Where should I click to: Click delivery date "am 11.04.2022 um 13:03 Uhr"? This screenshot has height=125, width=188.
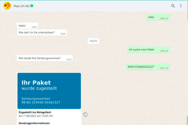pos(36,116)
